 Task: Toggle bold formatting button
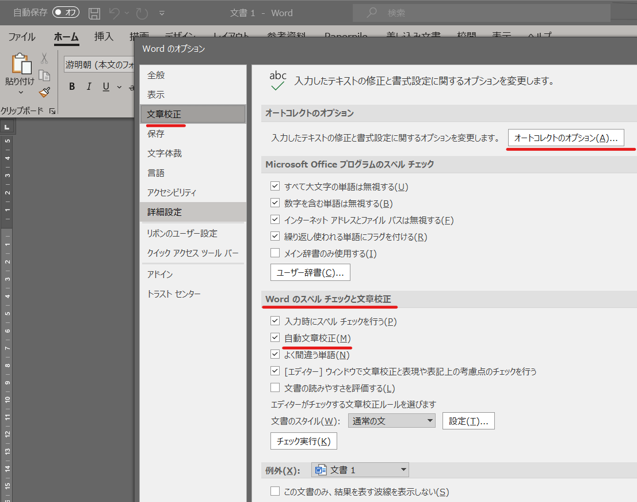(72, 86)
